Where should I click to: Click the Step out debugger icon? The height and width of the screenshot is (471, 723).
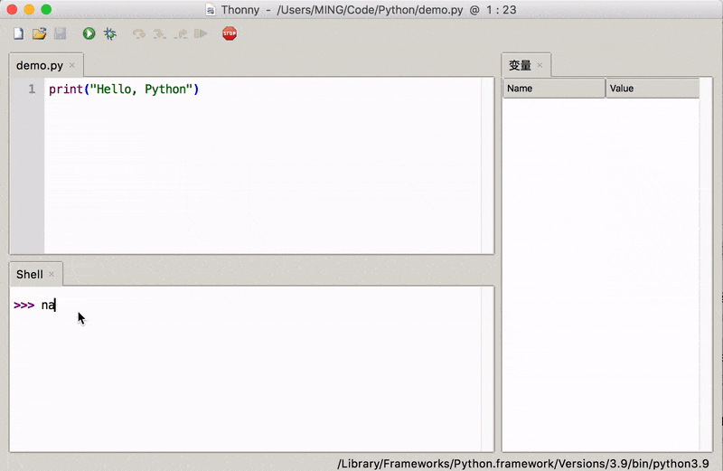(x=180, y=33)
